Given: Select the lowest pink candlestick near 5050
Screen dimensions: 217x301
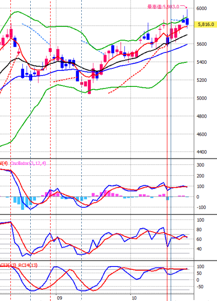Looking at the screenshot, I should click(89, 87).
